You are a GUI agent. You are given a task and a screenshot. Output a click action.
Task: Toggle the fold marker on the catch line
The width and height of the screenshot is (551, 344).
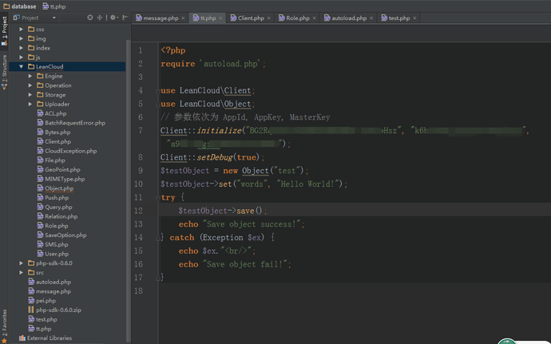[x=158, y=238]
